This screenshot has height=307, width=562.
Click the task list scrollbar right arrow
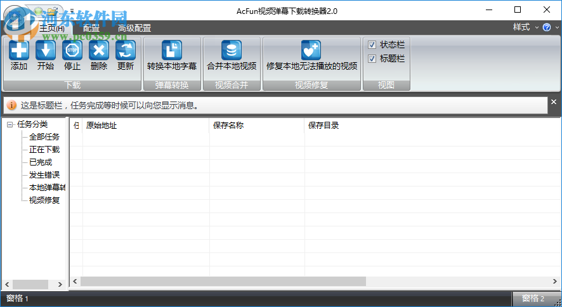coord(555,281)
